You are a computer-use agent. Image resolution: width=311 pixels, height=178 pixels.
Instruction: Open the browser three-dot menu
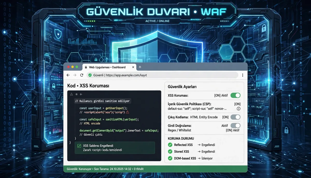coord(243,75)
